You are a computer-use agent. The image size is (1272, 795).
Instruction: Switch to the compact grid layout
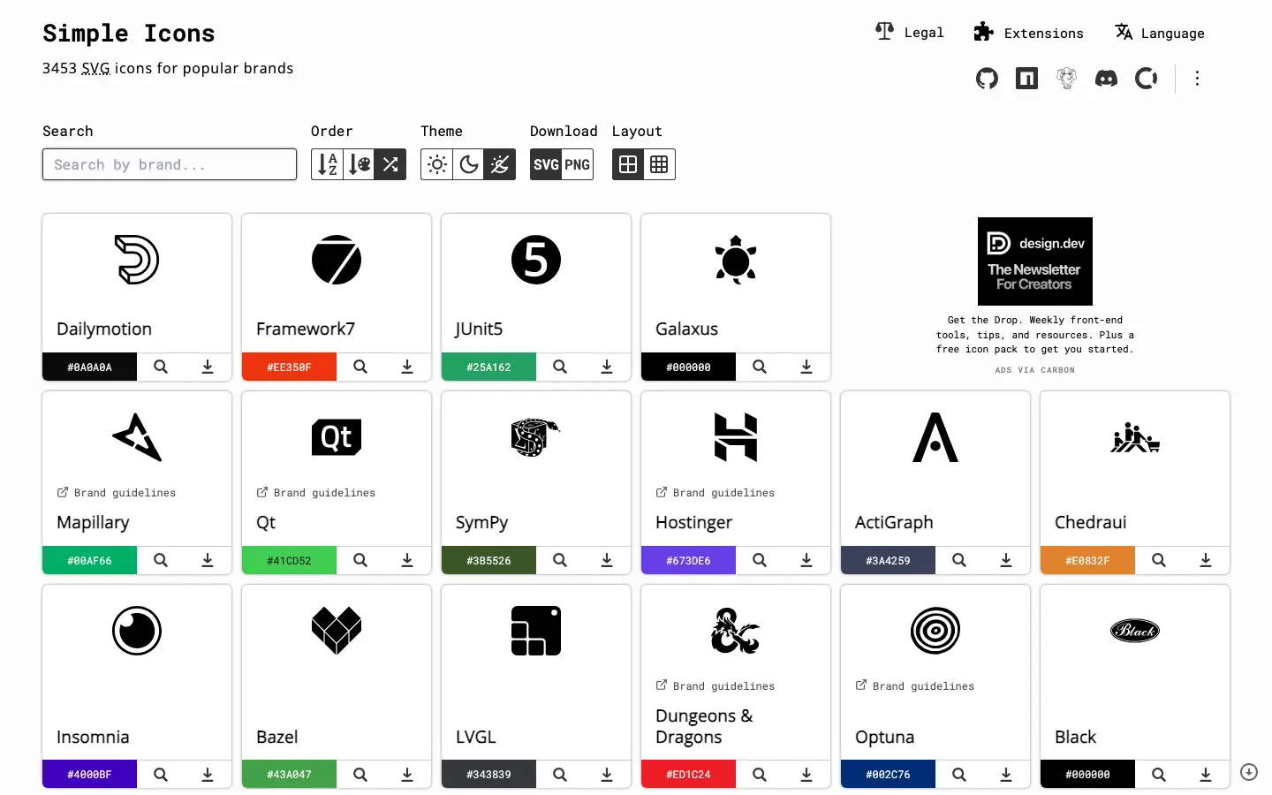tap(659, 164)
